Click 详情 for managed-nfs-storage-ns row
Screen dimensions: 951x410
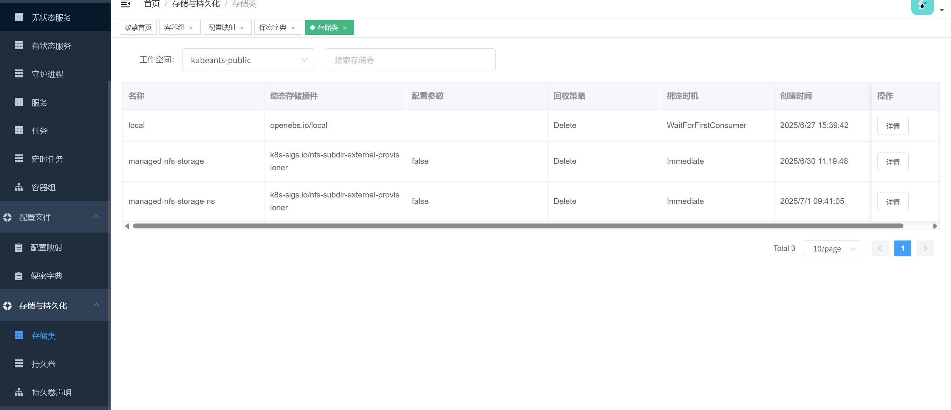(x=892, y=202)
